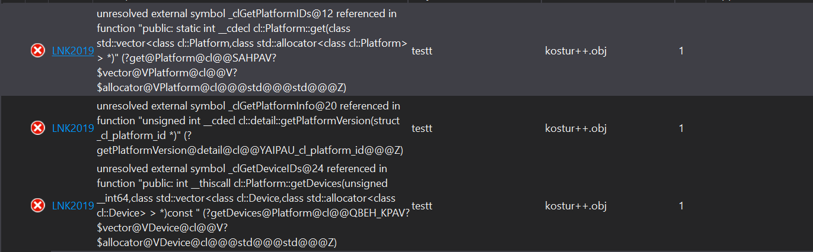Click the red error icon for clGetPlatformInfo

pos(37,128)
